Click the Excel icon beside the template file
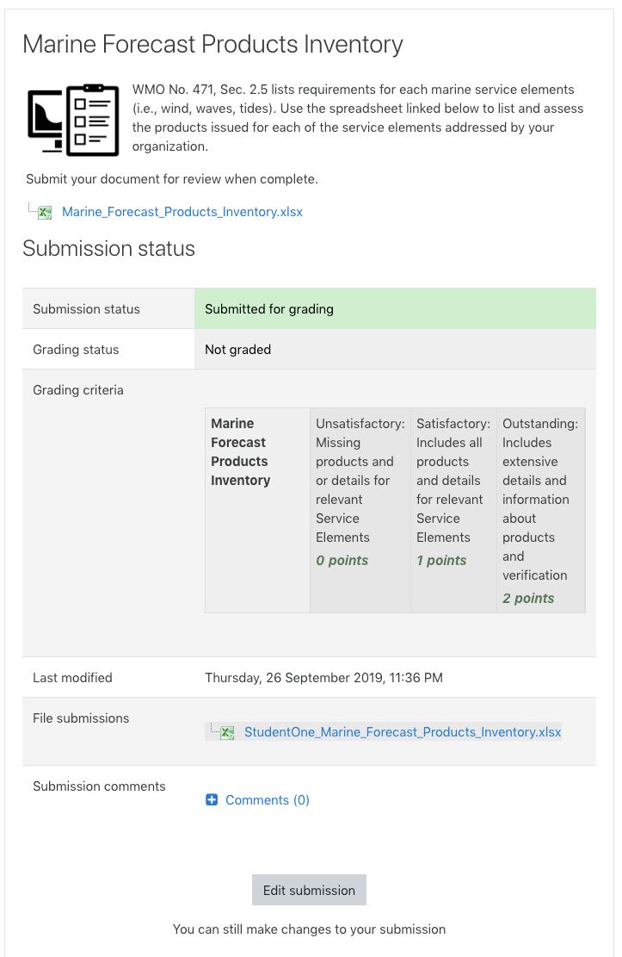 [x=45, y=213]
